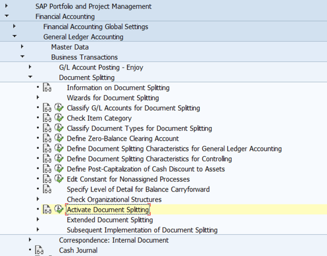
Task: Open documentation icon for Specify Level of Detail
Action: pos(47,189)
